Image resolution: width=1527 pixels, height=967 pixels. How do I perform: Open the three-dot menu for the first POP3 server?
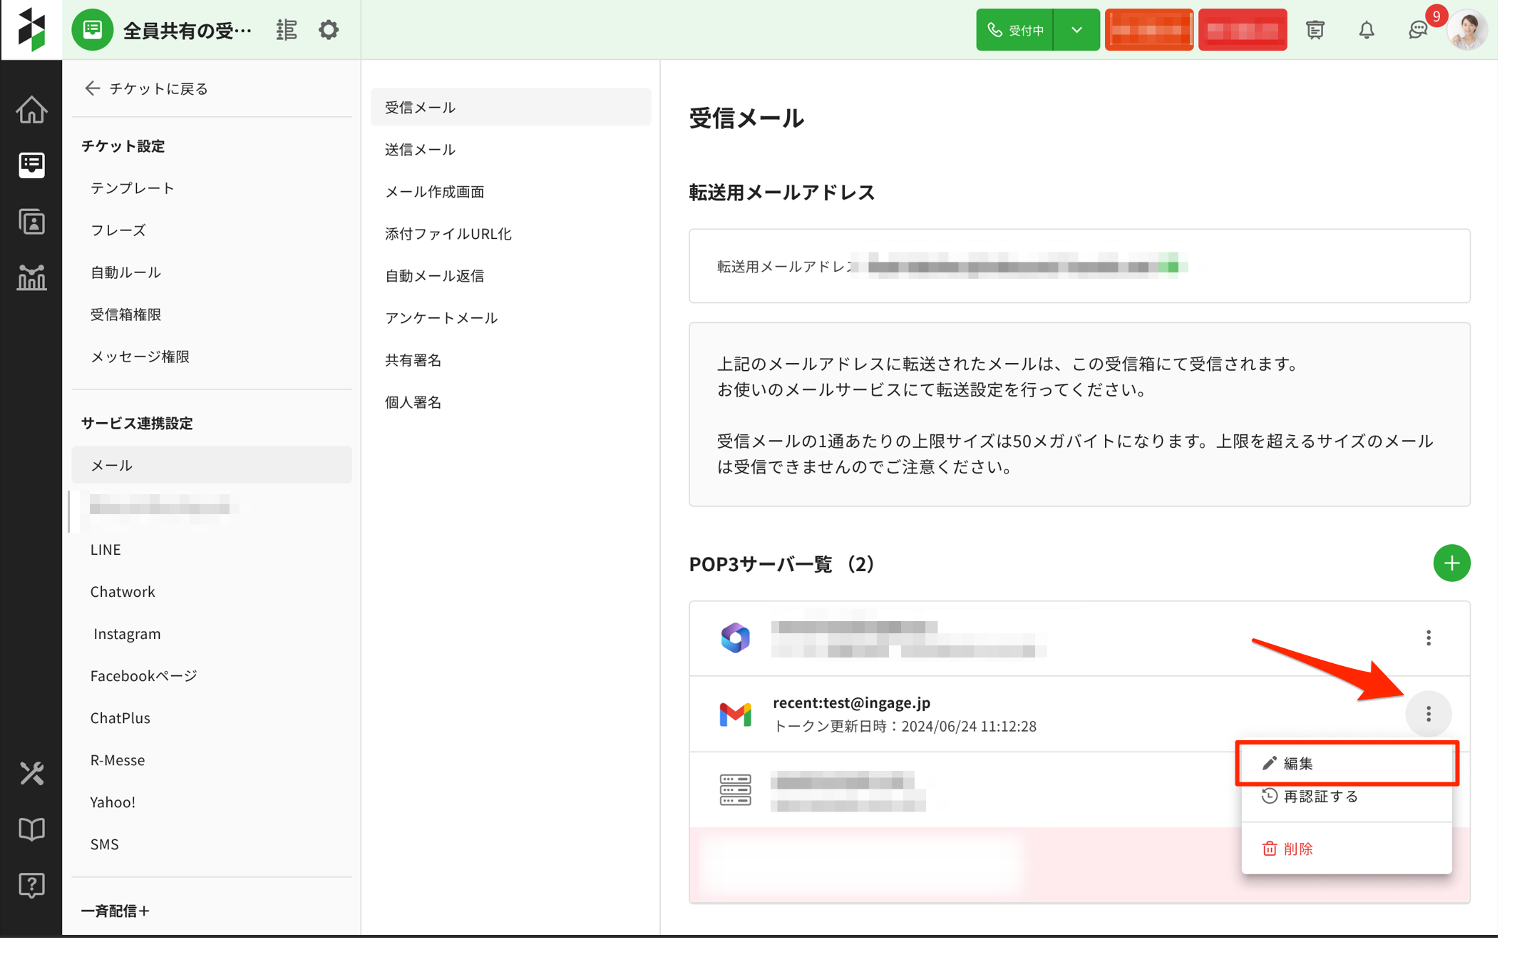click(x=1428, y=638)
